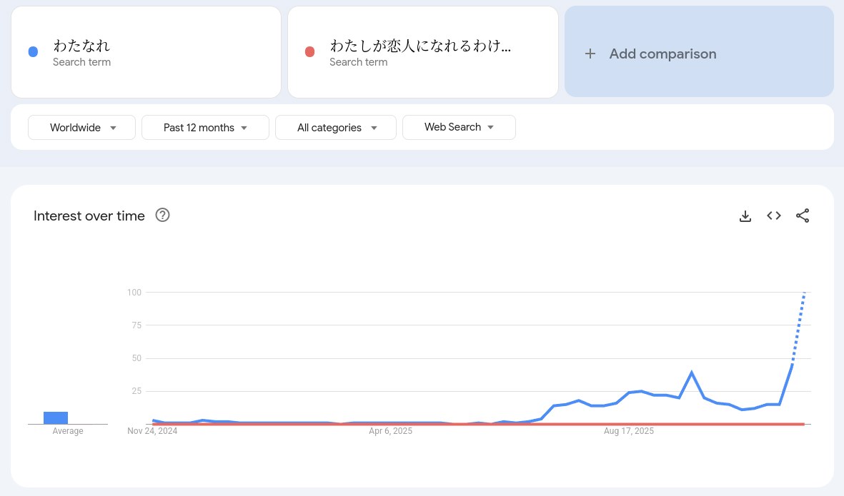The height and width of the screenshot is (496, 844).
Task: Click the Apr 6, 2025 axis label
Action: click(x=391, y=431)
